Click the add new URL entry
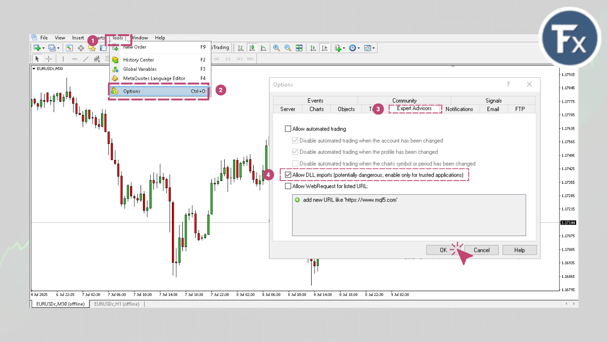Image resolution: width=608 pixels, height=342 pixels. (350, 200)
